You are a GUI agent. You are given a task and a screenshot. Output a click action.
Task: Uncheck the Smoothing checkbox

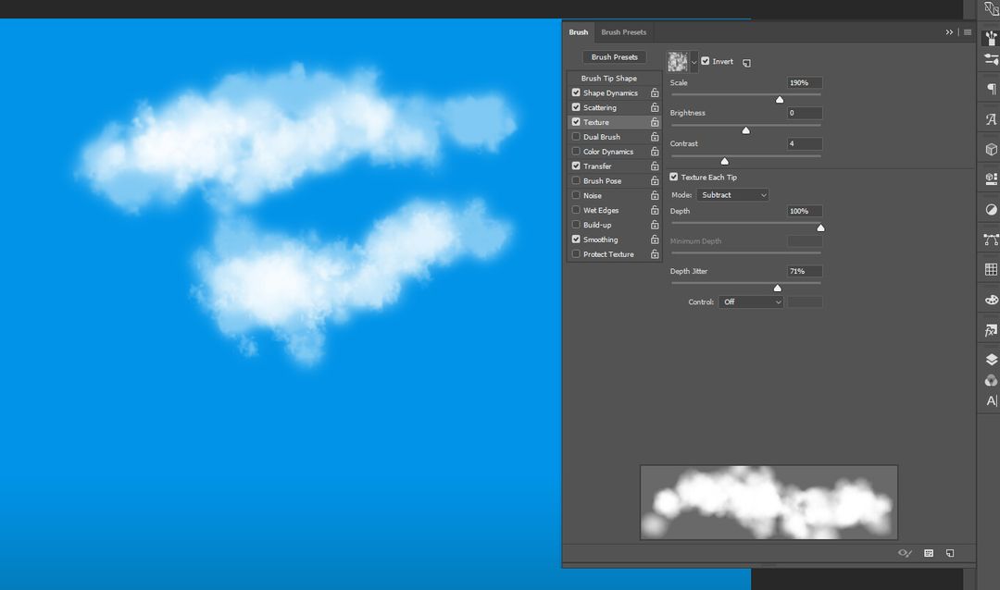(576, 239)
